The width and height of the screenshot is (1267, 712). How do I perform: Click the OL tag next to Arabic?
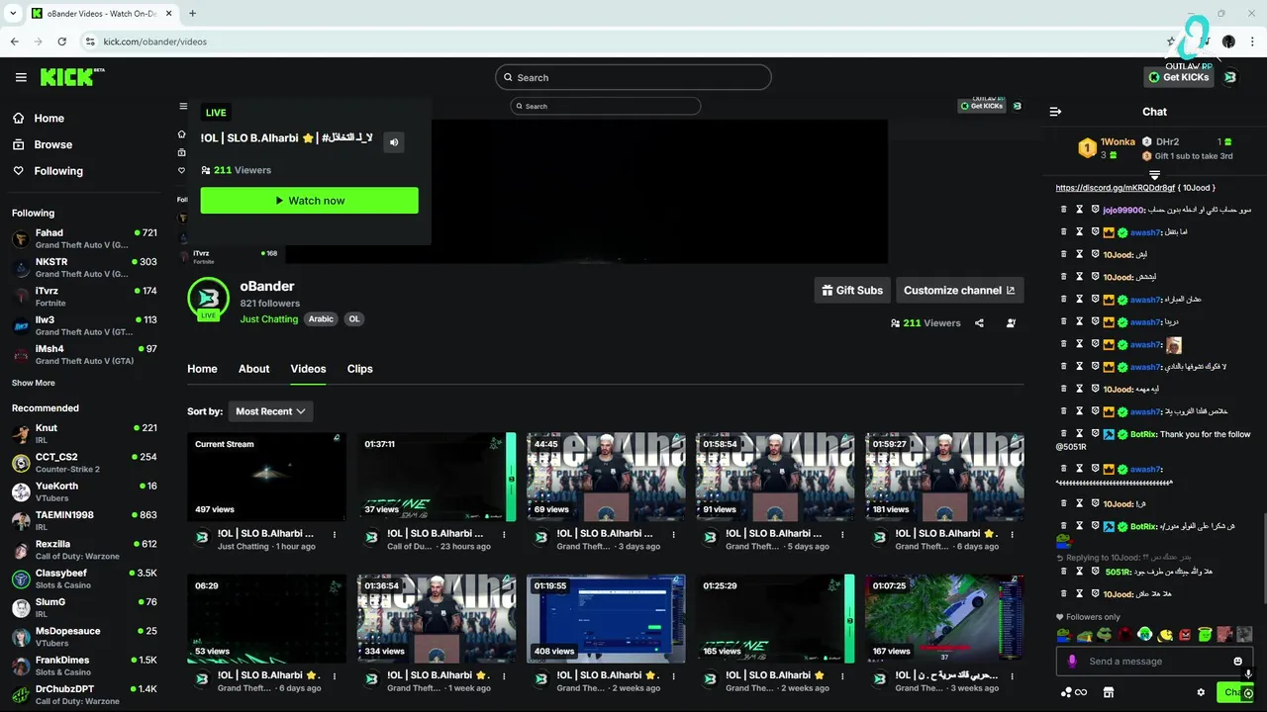[x=353, y=319]
